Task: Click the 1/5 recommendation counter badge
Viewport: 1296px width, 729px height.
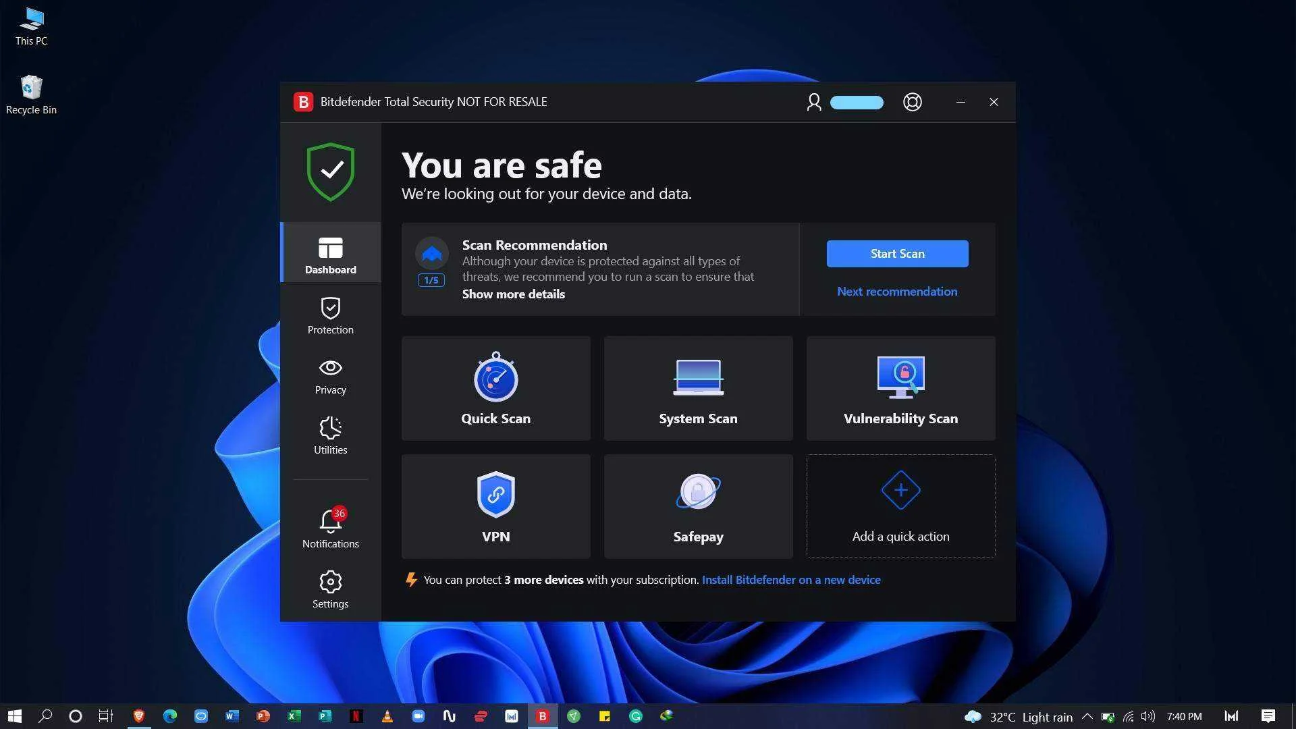Action: 431,280
